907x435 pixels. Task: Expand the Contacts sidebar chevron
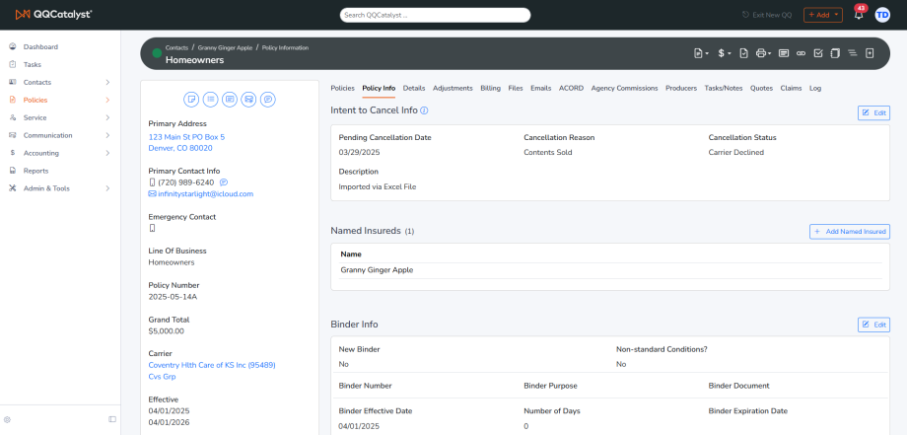click(x=107, y=82)
